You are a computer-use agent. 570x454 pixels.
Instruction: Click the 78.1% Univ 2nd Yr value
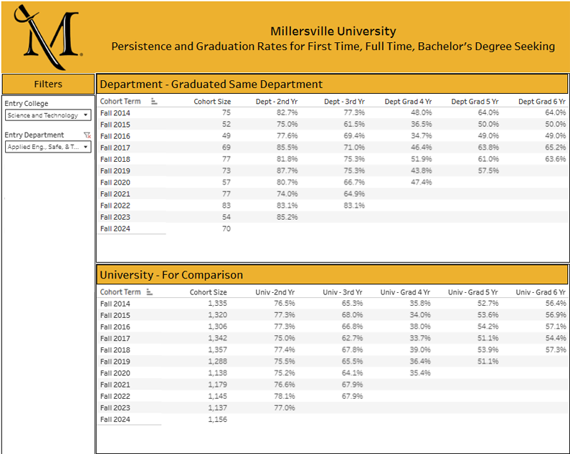click(x=284, y=396)
